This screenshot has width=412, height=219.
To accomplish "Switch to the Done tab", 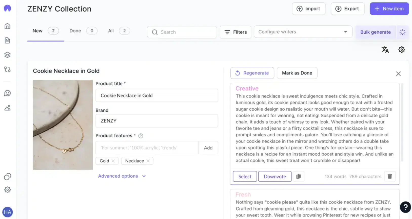I will click(75, 31).
